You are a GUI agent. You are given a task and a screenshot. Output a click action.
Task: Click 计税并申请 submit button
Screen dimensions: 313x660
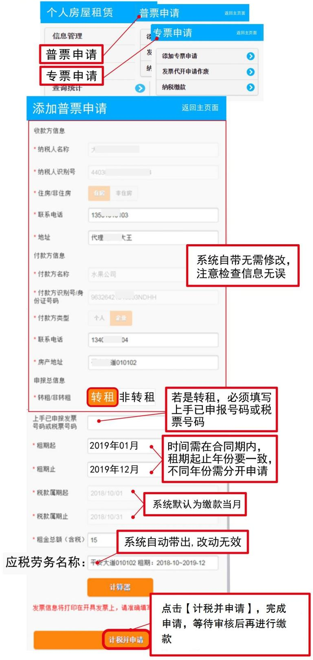click(x=126, y=640)
